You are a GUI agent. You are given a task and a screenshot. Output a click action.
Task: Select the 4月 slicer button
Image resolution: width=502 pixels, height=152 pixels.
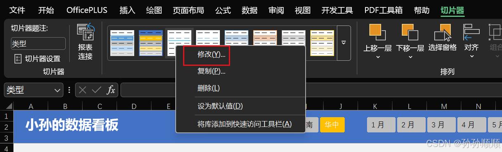[x=471, y=125]
